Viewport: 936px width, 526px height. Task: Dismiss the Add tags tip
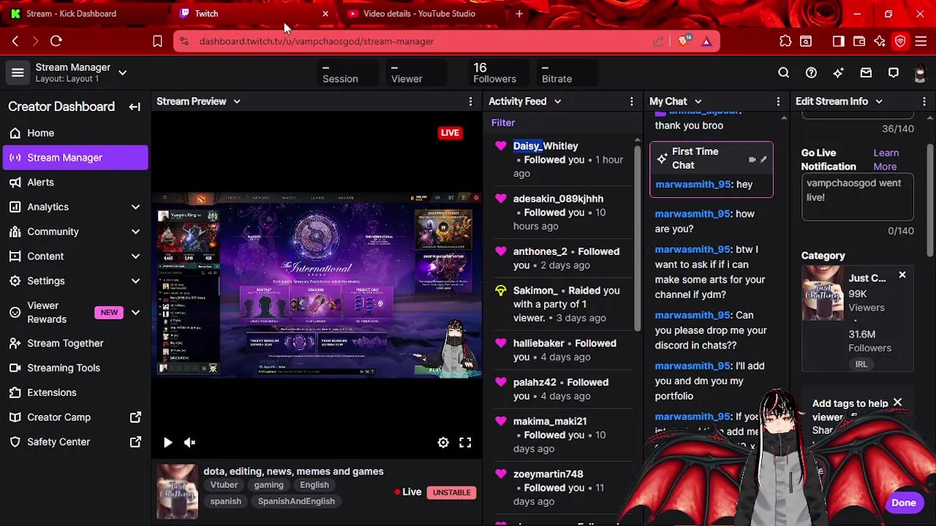click(897, 403)
